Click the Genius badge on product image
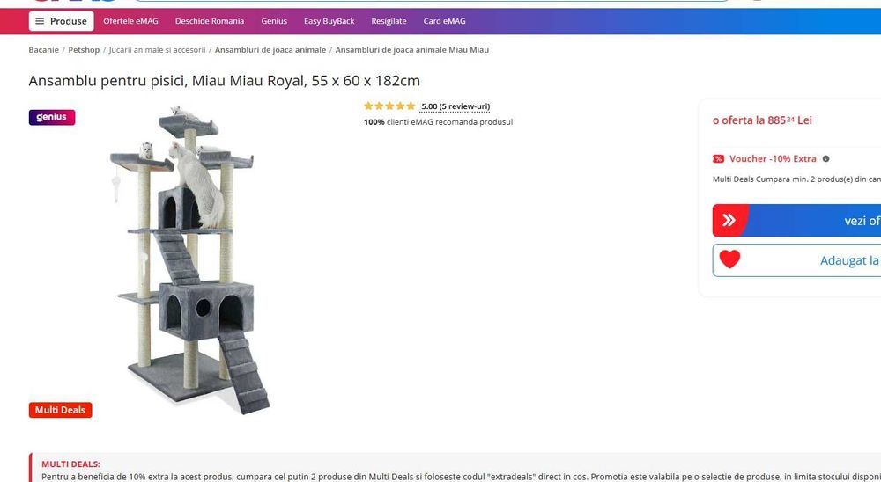This screenshot has width=881, height=482. 52,117
